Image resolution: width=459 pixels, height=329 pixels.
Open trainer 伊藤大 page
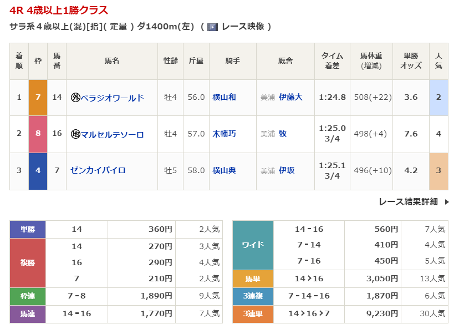[x=290, y=98]
